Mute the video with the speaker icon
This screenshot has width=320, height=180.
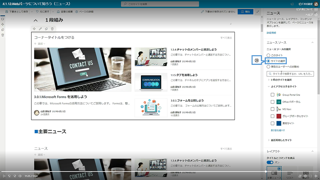pyautogui.click(x=20, y=176)
